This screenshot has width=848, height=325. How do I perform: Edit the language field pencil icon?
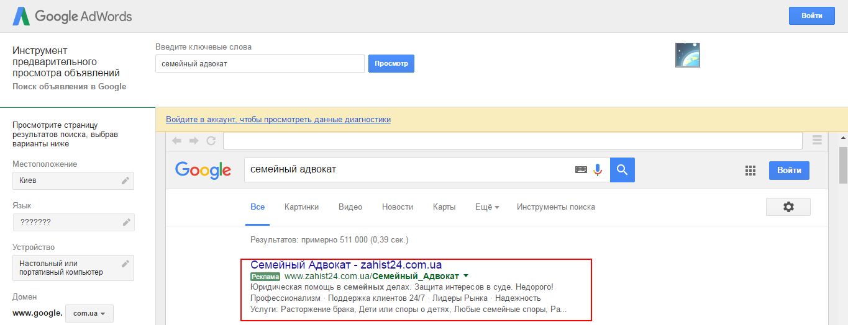coord(126,222)
